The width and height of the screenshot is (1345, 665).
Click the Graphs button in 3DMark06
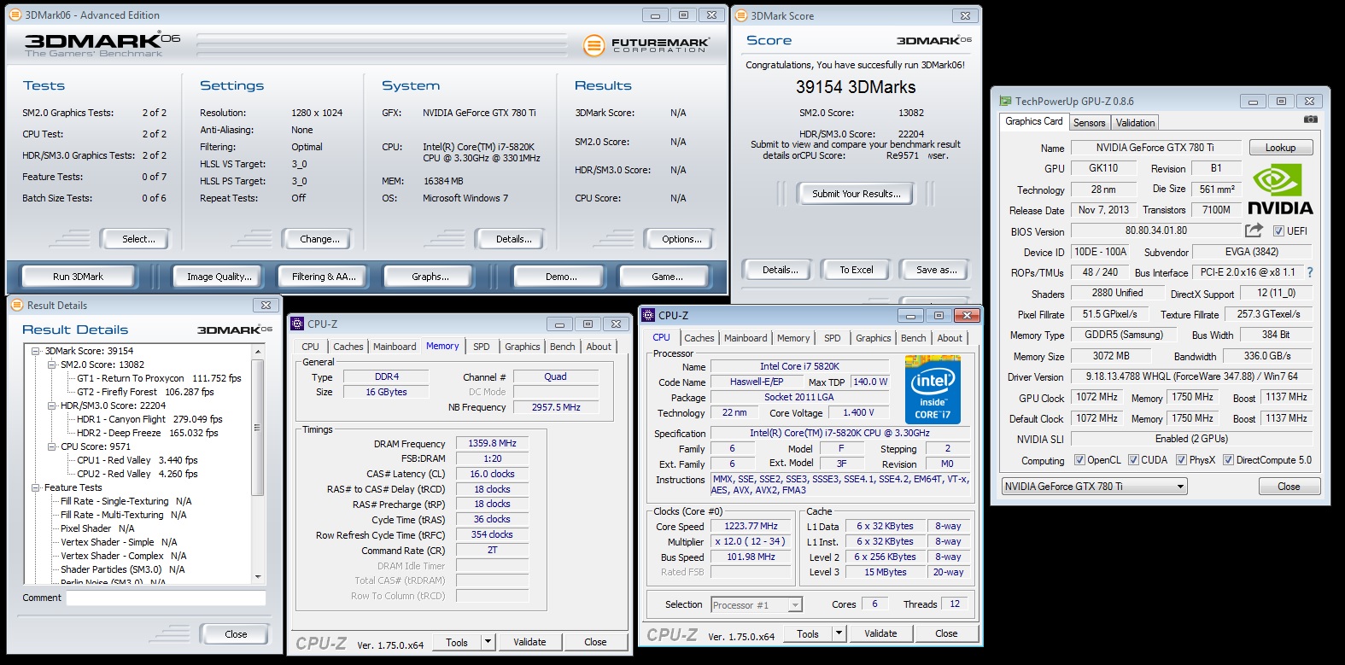click(430, 277)
